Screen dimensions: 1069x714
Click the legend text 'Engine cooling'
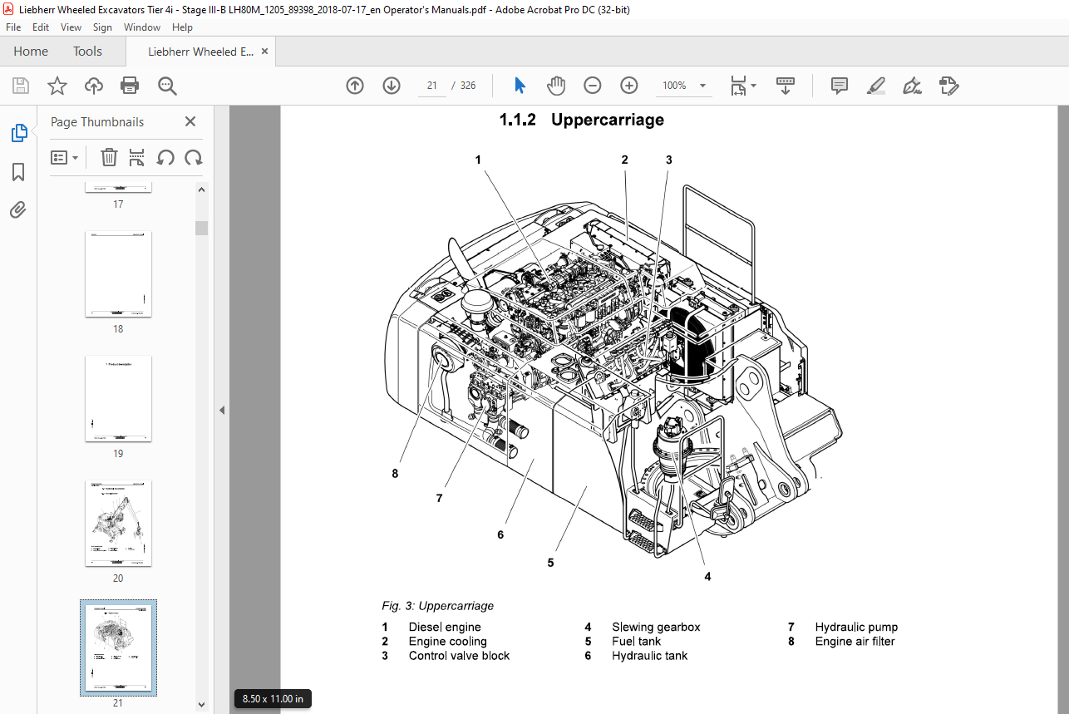click(x=448, y=642)
